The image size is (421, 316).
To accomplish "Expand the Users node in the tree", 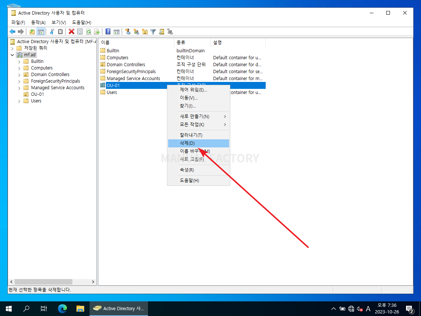I will pos(19,101).
